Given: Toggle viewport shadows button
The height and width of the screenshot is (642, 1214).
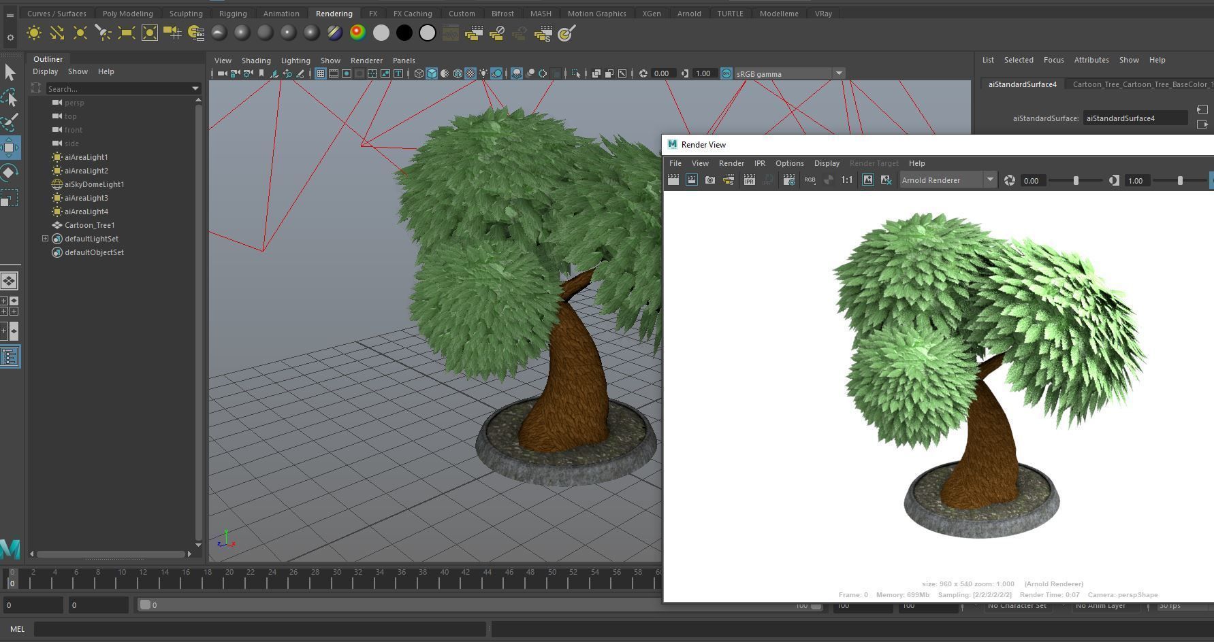Looking at the screenshot, I should tap(496, 73).
